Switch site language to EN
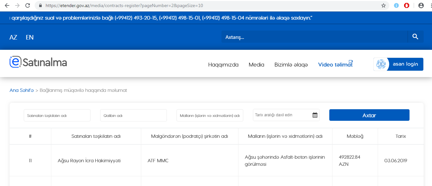432x186 pixels. [x=30, y=37]
